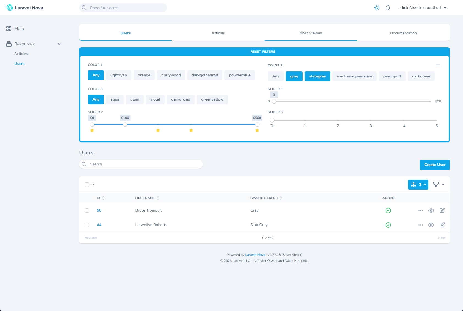Screen dimensions: 463x311
Task: Open the funnel filter dropdown
Action: pyautogui.click(x=439, y=185)
